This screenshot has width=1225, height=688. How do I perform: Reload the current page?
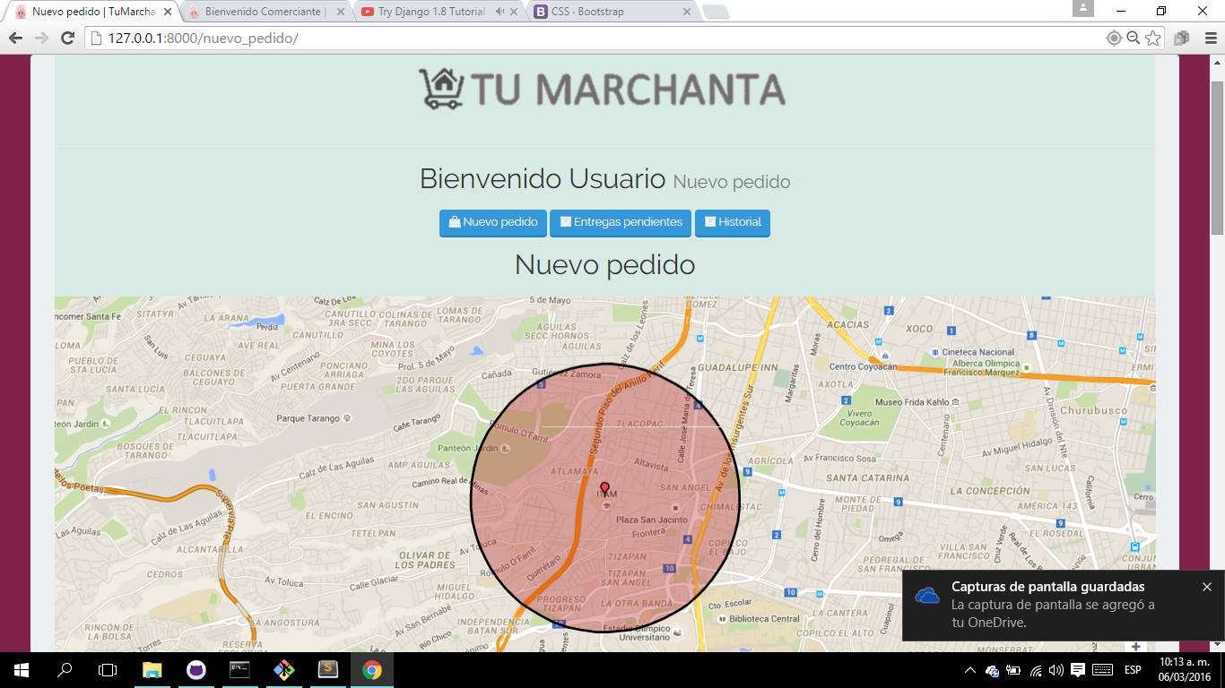[x=67, y=38]
